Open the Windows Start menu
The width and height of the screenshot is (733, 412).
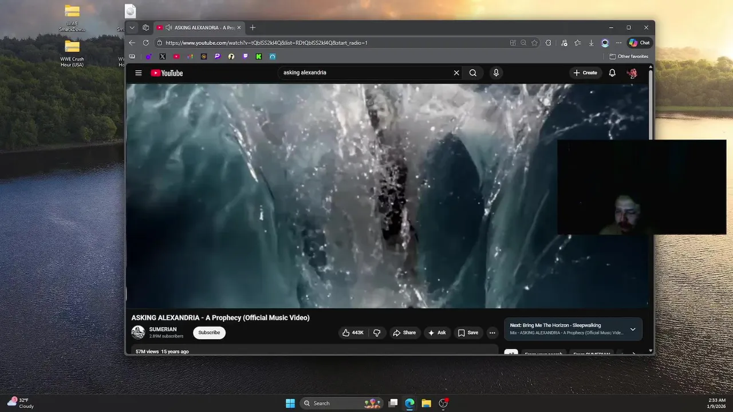(290, 403)
